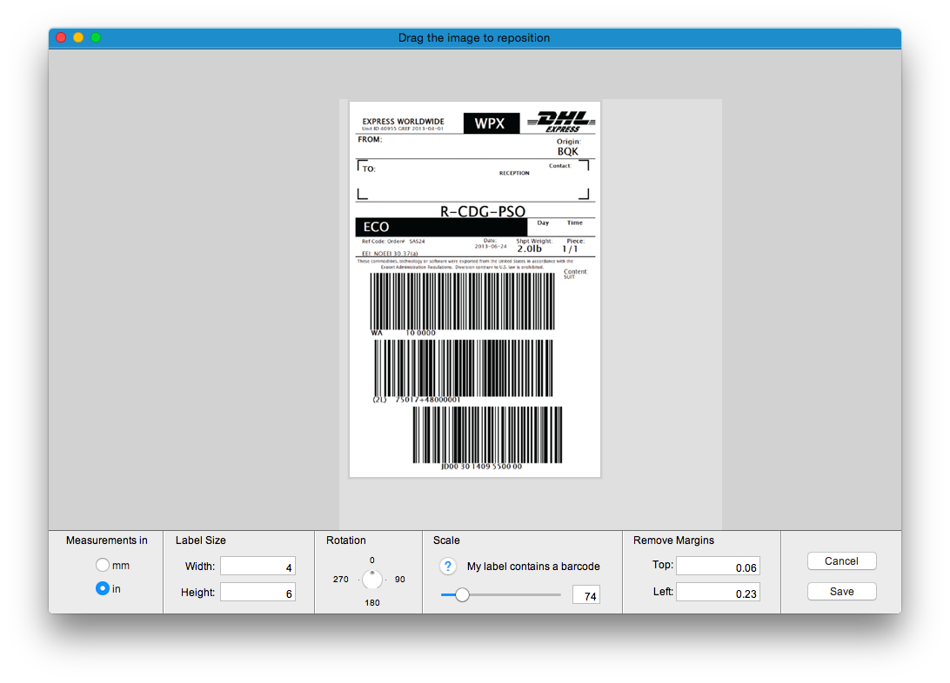Screen dimensions: 950x683
Task: Zoom the window with the green button
Action: (96, 37)
